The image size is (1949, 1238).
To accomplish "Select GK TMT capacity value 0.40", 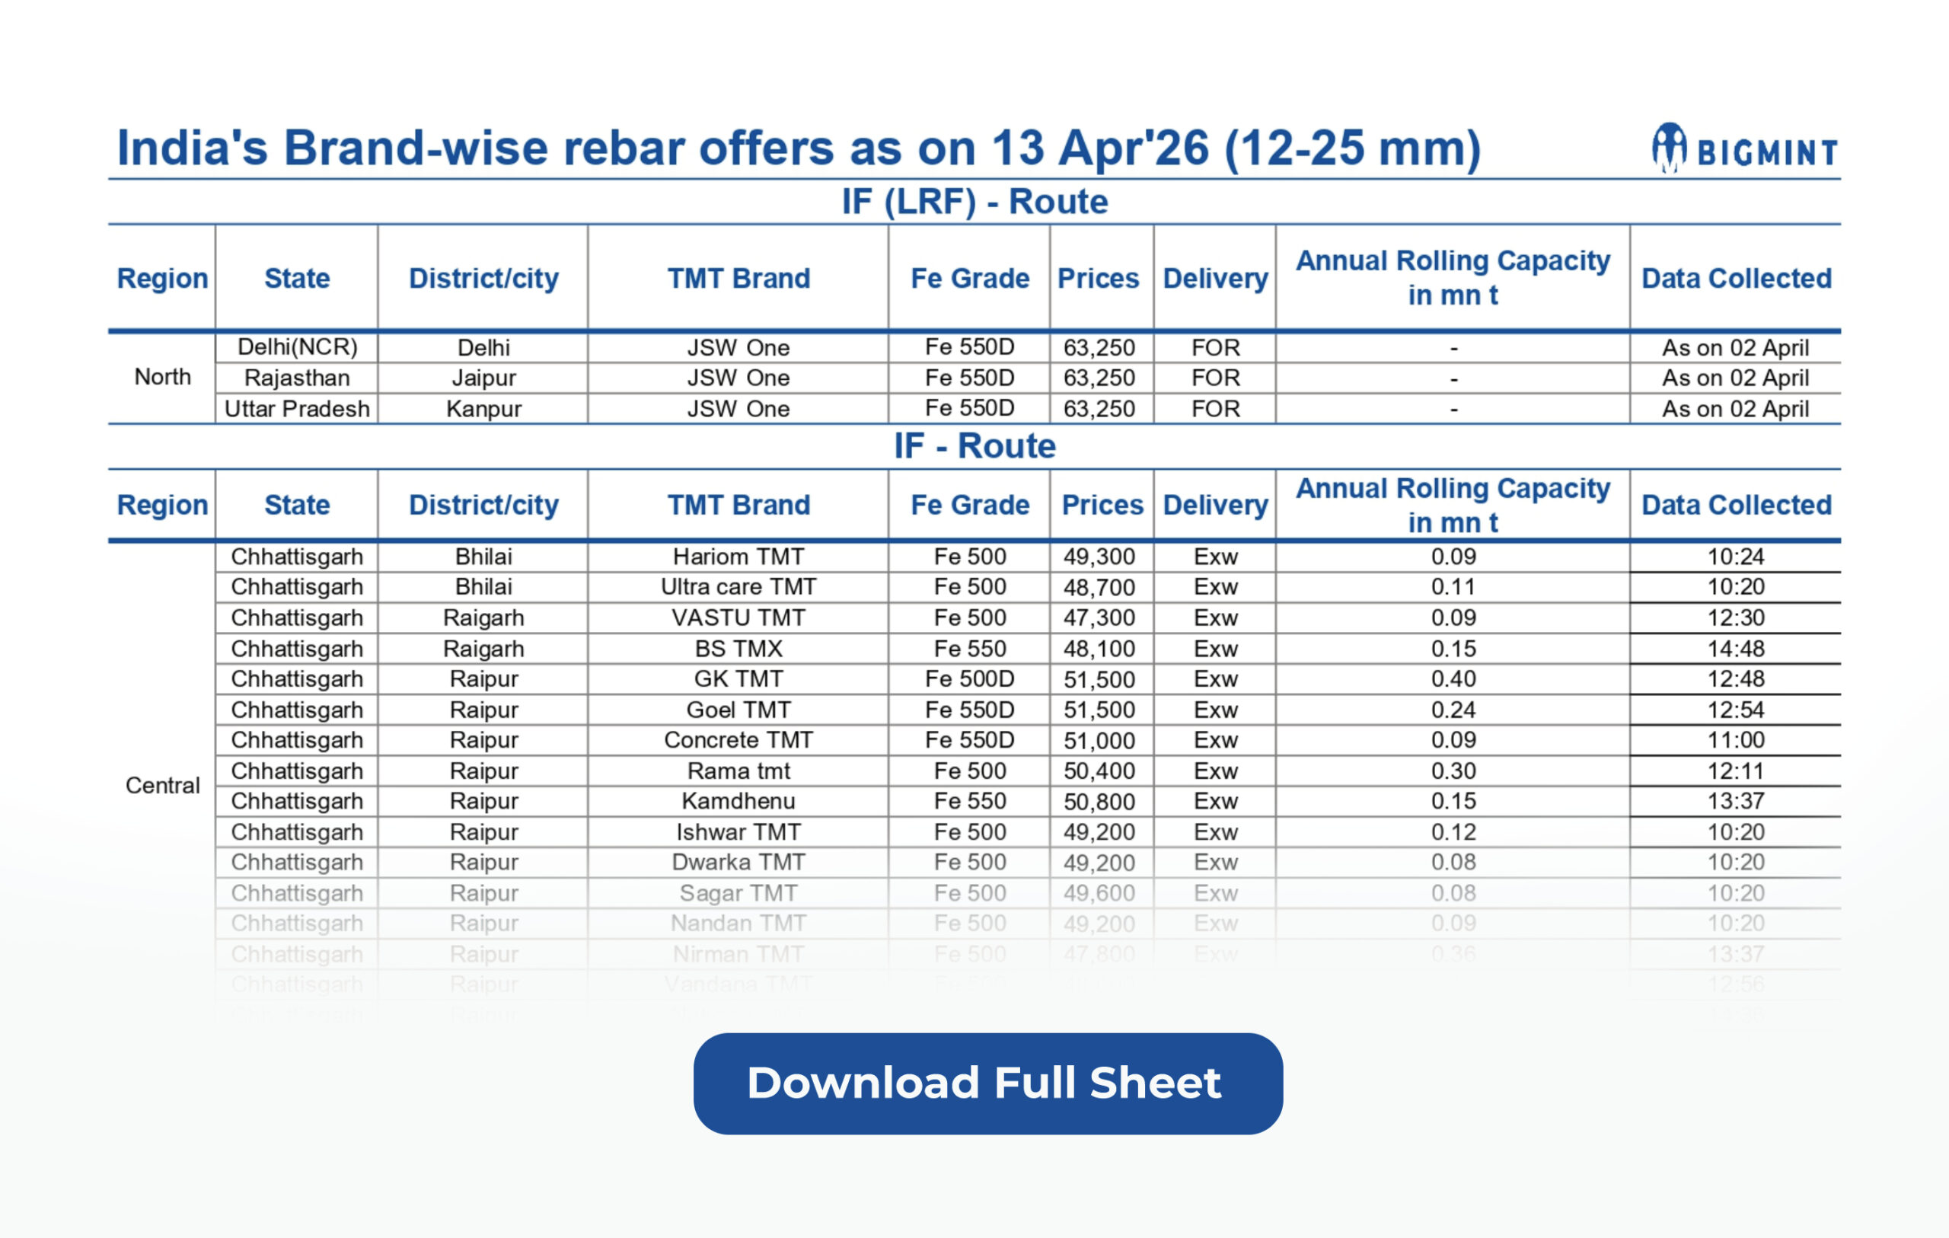I will pyautogui.click(x=1453, y=679).
